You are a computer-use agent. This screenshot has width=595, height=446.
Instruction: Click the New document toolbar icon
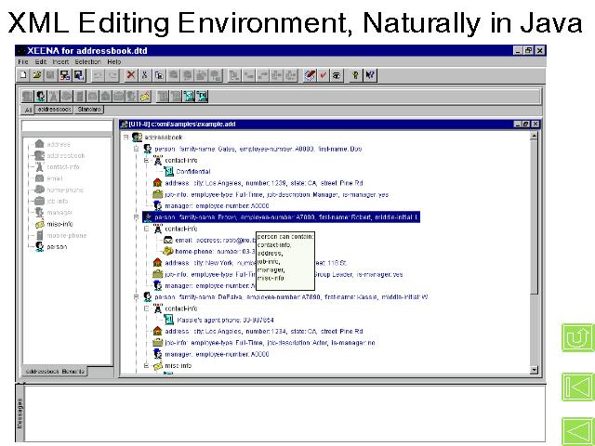coord(23,74)
